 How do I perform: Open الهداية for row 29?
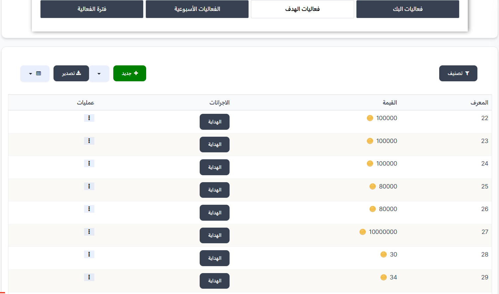click(215, 281)
